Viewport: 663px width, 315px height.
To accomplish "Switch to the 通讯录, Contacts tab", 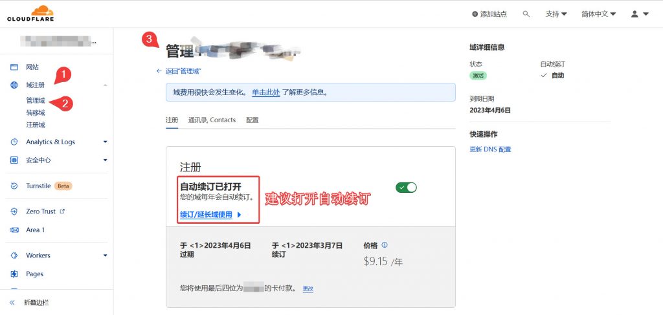I will pos(212,120).
